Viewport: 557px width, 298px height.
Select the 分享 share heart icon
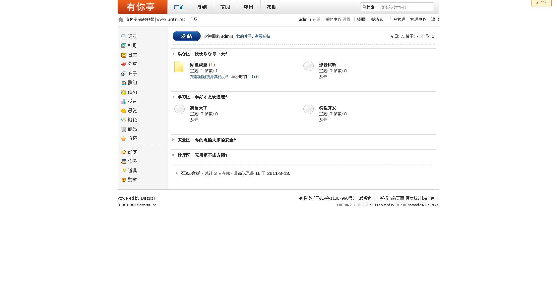124,64
